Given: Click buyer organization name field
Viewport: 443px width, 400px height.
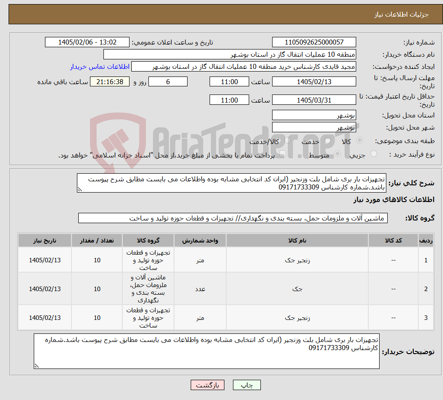Looking at the screenshot, I should pyautogui.click(x=230, y=54).
